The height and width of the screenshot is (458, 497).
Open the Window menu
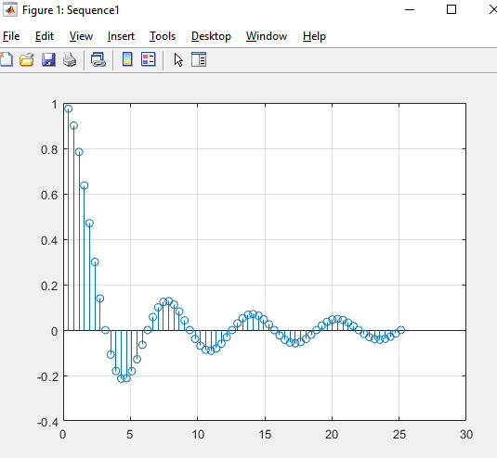tap(267, 36)
